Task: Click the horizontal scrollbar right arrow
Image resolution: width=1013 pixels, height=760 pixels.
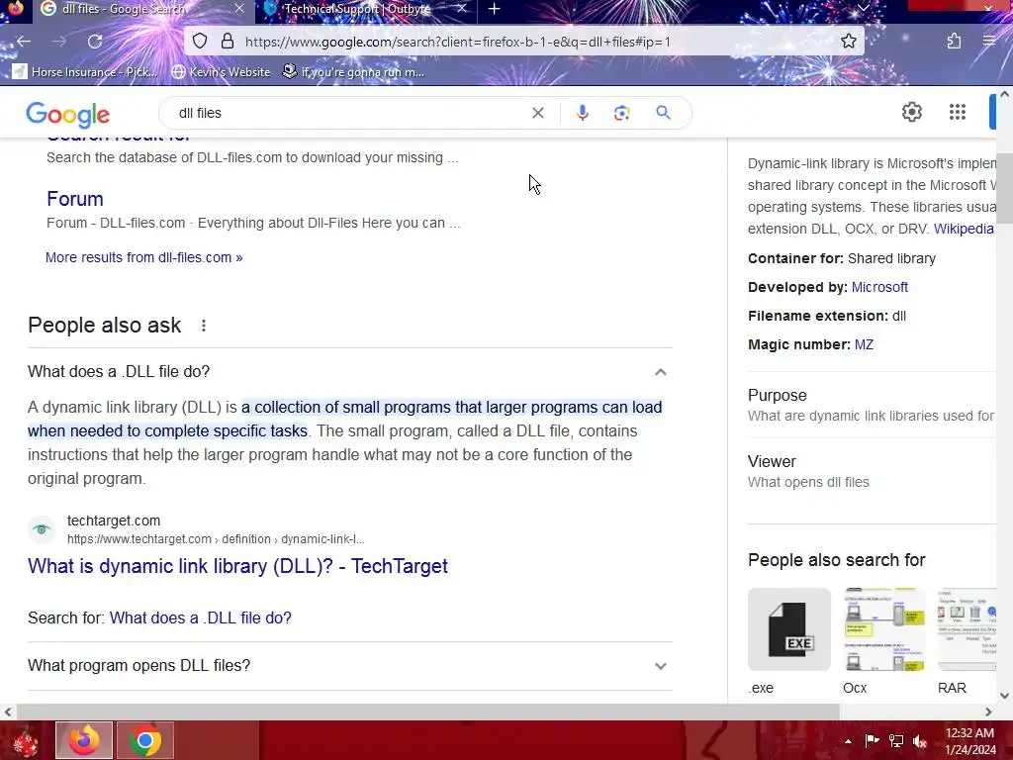Action: [x=988, y=712]
